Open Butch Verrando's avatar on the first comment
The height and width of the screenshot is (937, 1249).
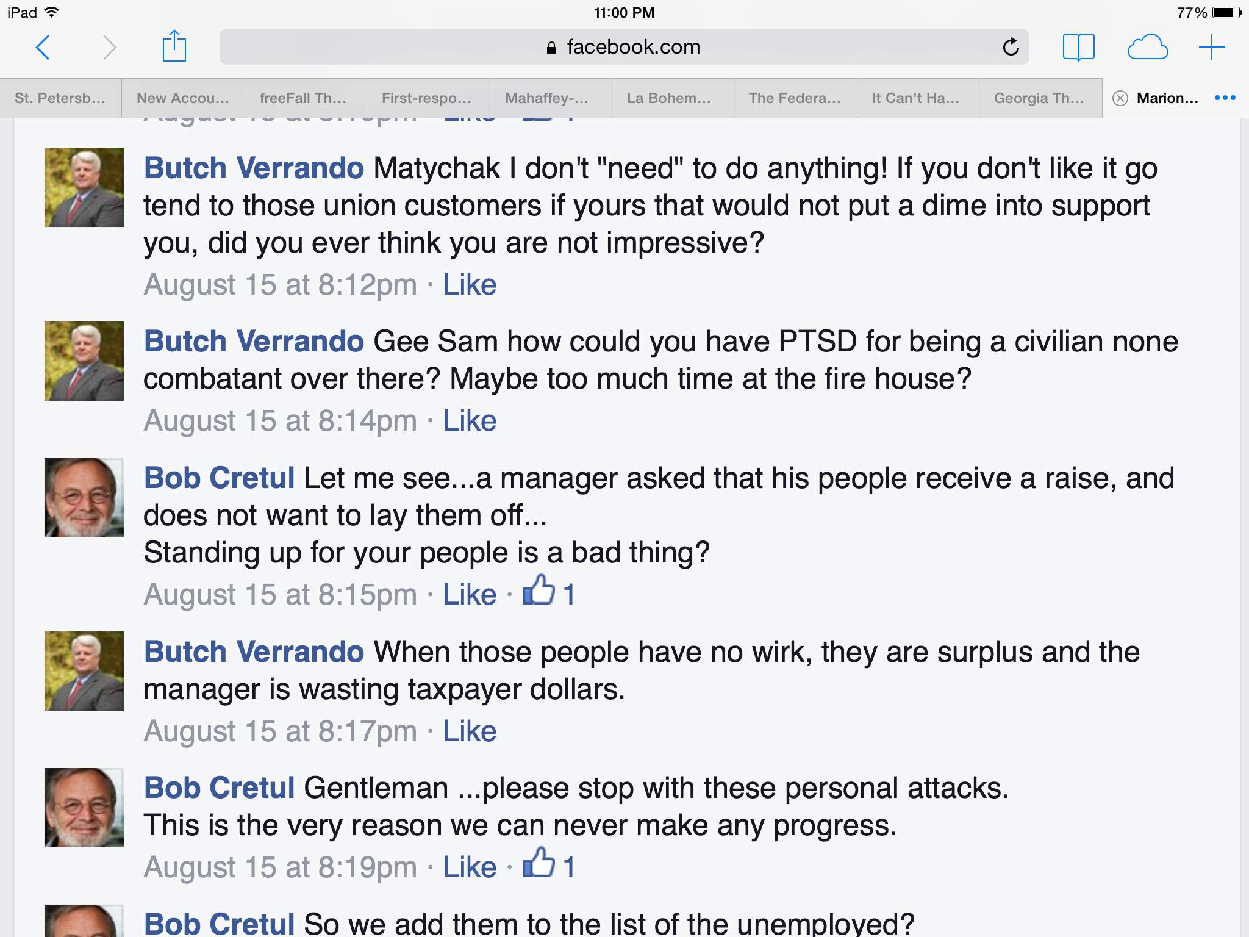pos(84,187)
